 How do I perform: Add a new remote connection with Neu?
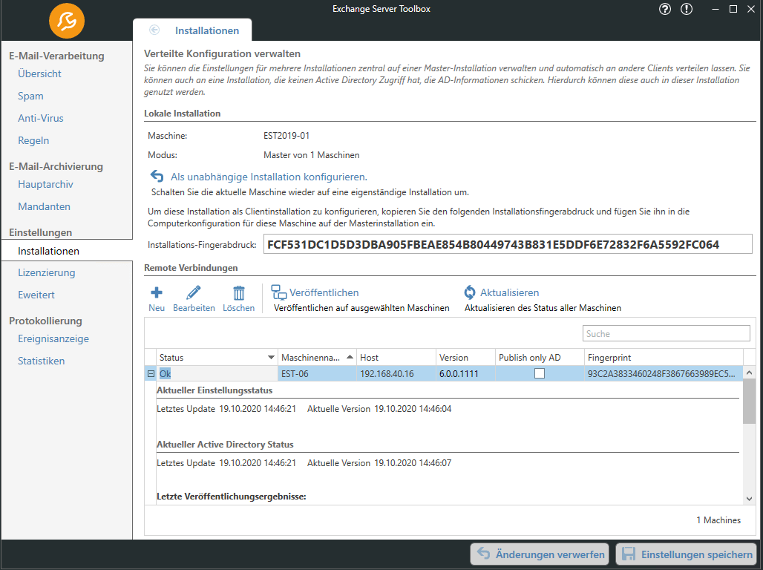(x=157, y=299)
